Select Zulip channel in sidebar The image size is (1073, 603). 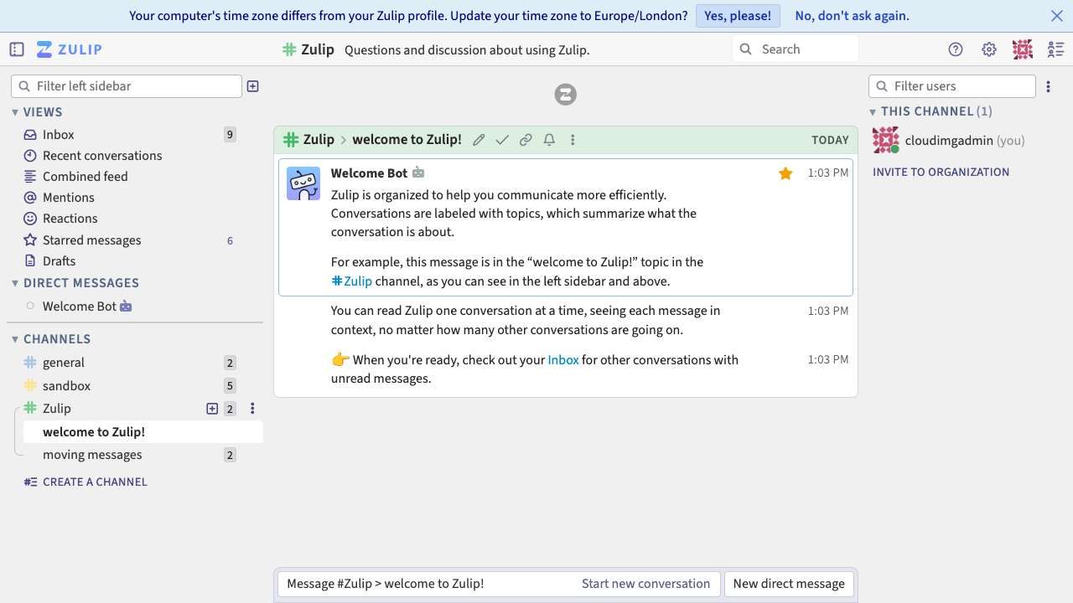point(57,409)
